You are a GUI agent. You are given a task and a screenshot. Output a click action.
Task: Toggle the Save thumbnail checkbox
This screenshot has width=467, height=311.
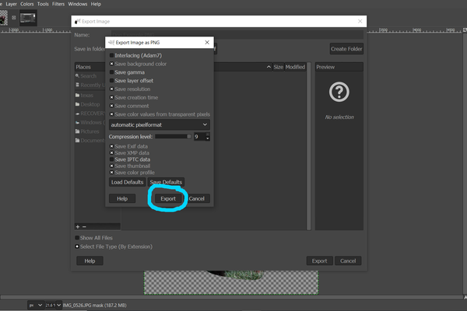(x=111, y=166)
